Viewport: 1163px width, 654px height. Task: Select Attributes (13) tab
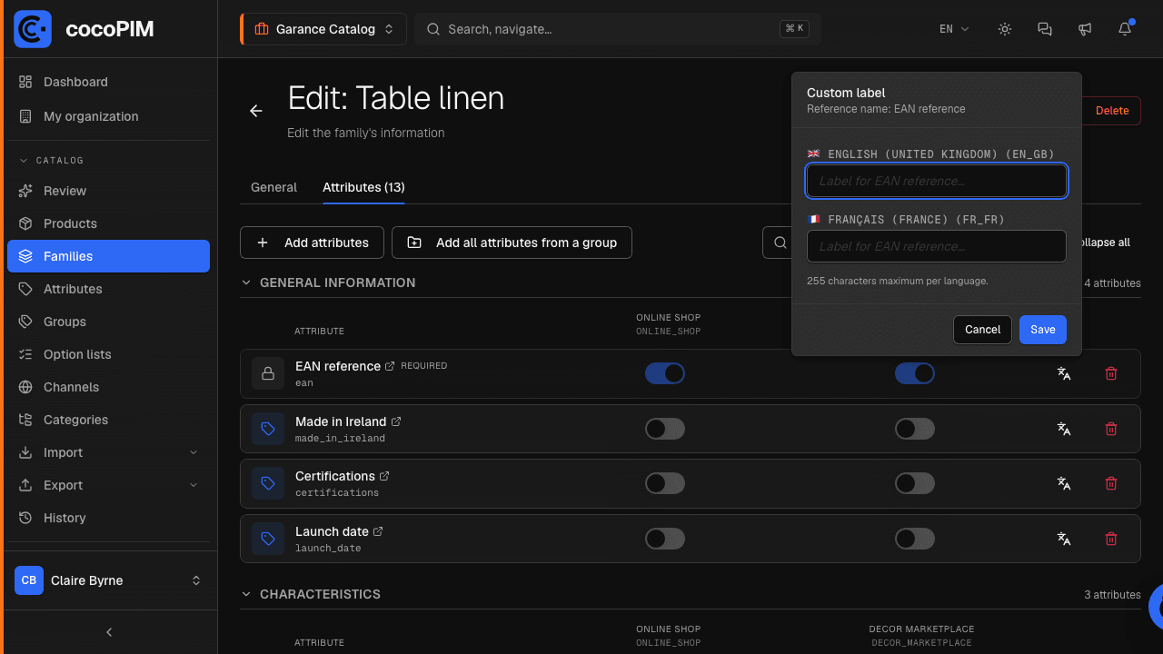click(x=363, y=187)
